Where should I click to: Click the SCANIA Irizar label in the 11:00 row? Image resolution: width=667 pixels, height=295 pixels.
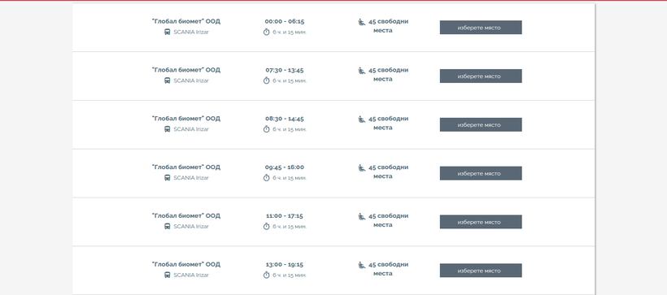(191, 226)
